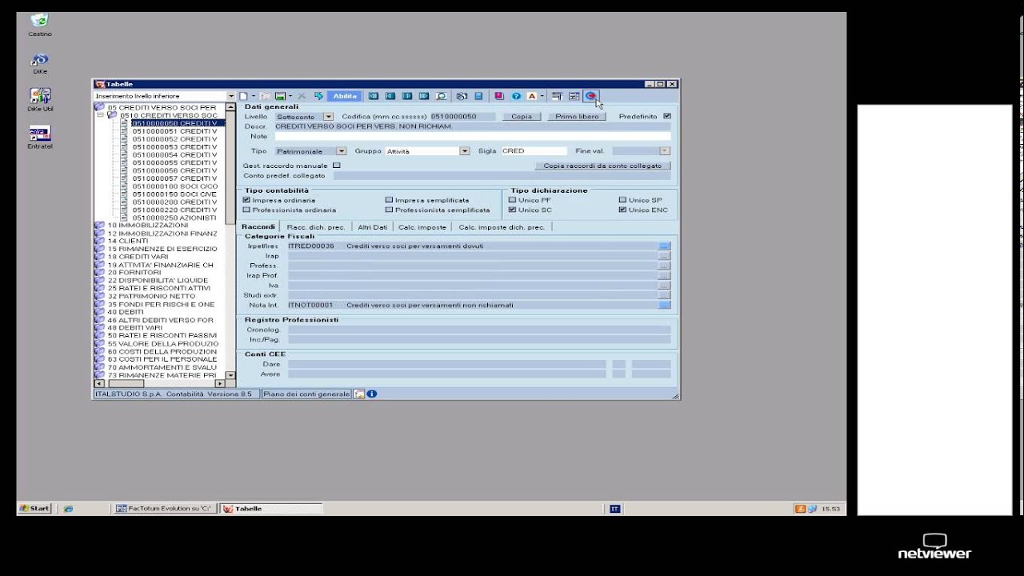Viewport: 1024px width, 576px height.
Task: Click the red letter A font icon
Action: [531, 96]
